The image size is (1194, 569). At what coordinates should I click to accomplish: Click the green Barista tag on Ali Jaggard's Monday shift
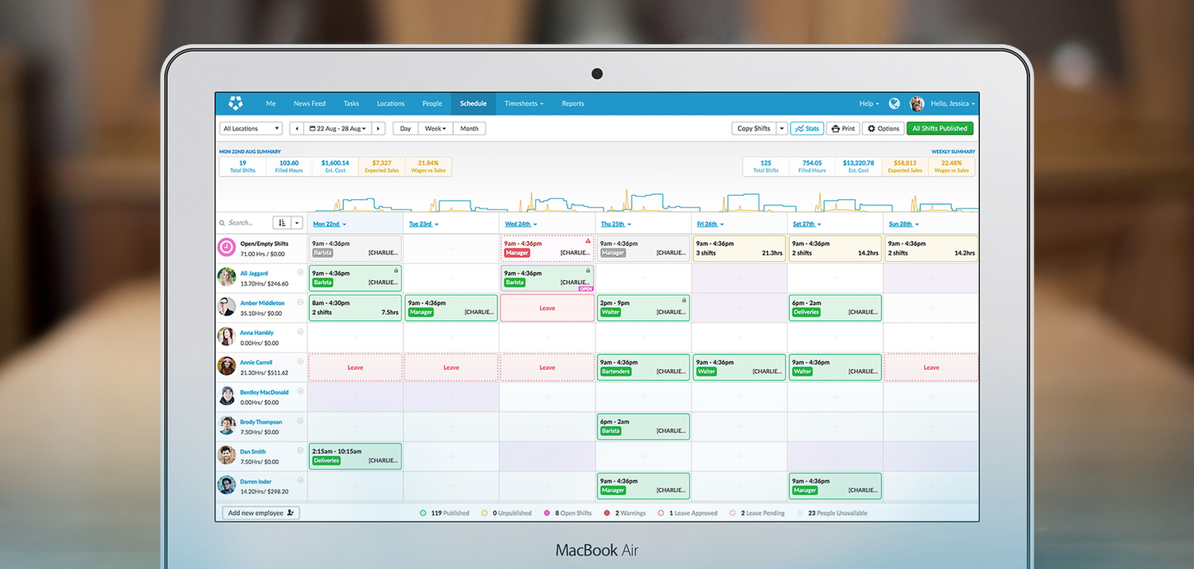click(322, 283)
